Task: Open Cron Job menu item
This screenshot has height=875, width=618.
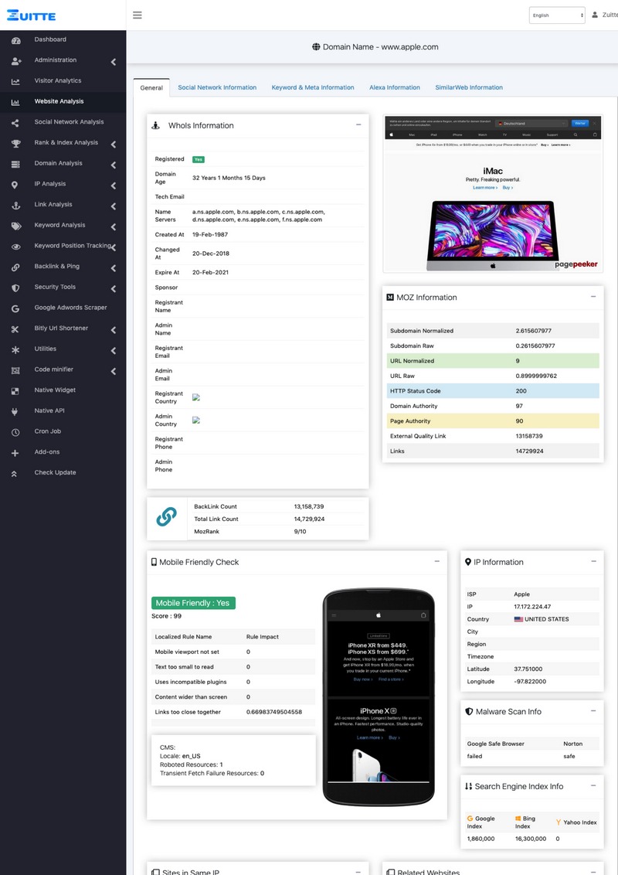Action: pyautogui.click(x=48, y=431)
